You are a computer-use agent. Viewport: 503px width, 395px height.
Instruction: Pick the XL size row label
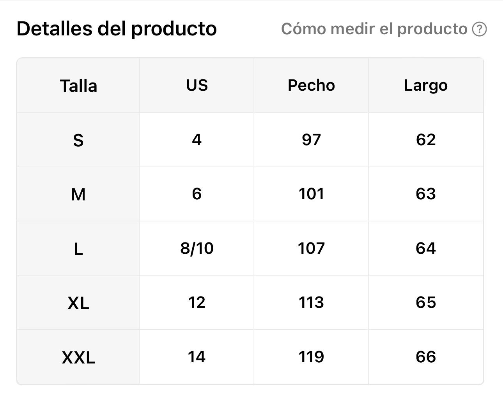[78, 302]
